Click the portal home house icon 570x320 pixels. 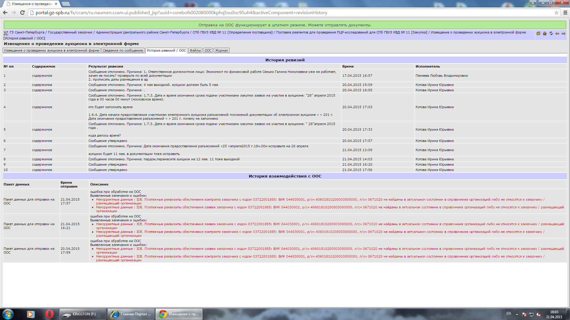[545, 33]
